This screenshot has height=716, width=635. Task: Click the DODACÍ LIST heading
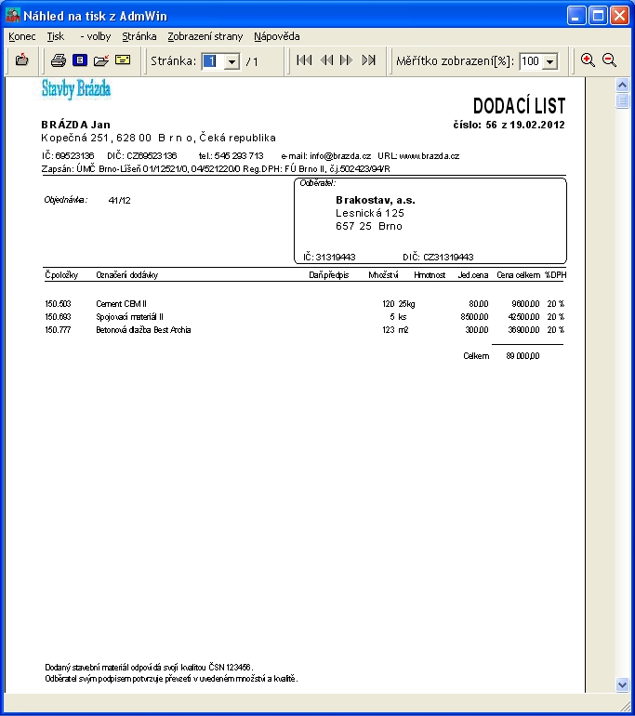point(519,106)
